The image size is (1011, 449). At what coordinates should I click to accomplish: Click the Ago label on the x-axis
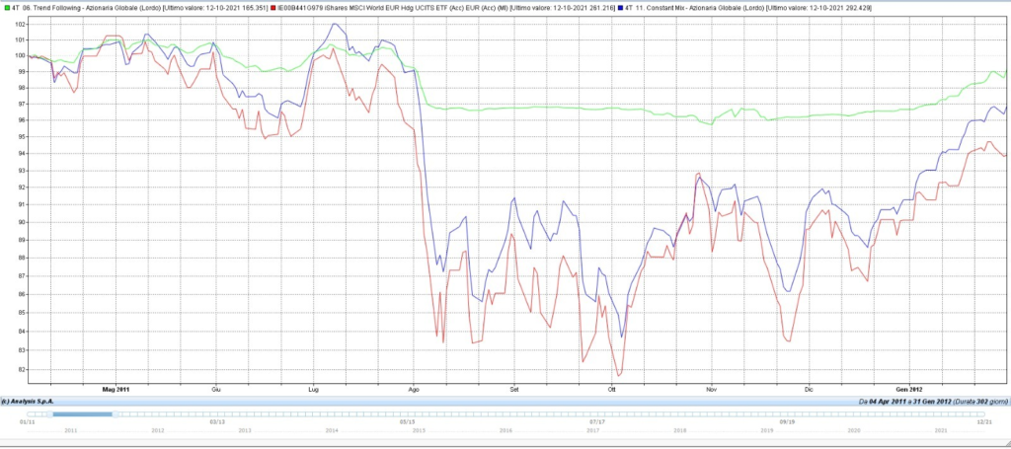coord(414,390)
